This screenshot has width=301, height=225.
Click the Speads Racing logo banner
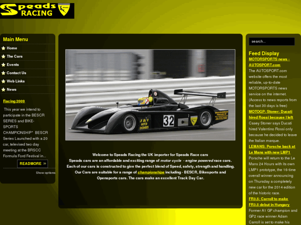[37, 11]
